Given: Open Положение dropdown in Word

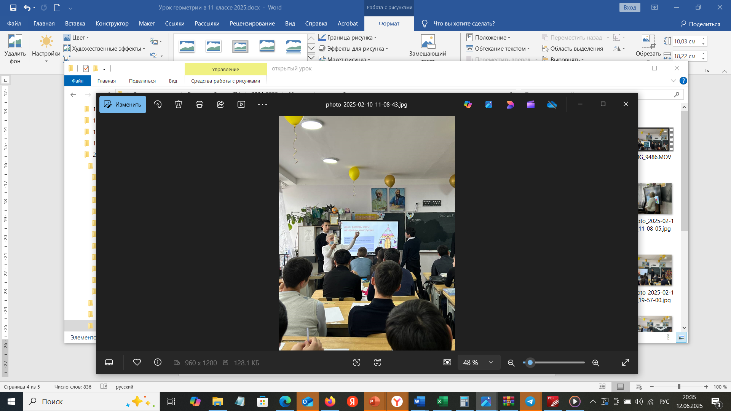Looking at the screenshot, I should (x=488, y=37).
